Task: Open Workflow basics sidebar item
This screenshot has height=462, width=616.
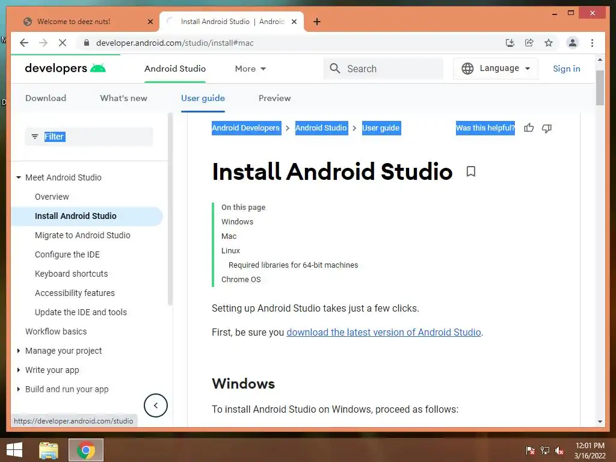Action: click(56, 331)
